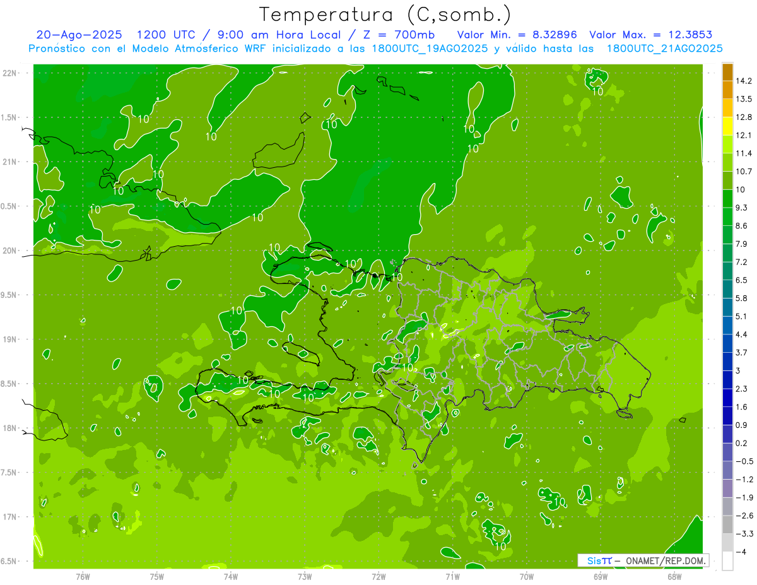The image size is (757, 585).
Task: Click the legend value '7.2'
Action: pyautogui.click(x=742, y=261)
